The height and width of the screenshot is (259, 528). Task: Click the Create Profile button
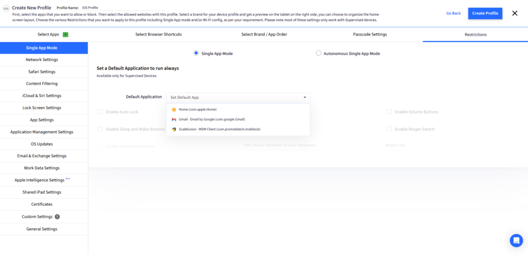click(485, 13)
